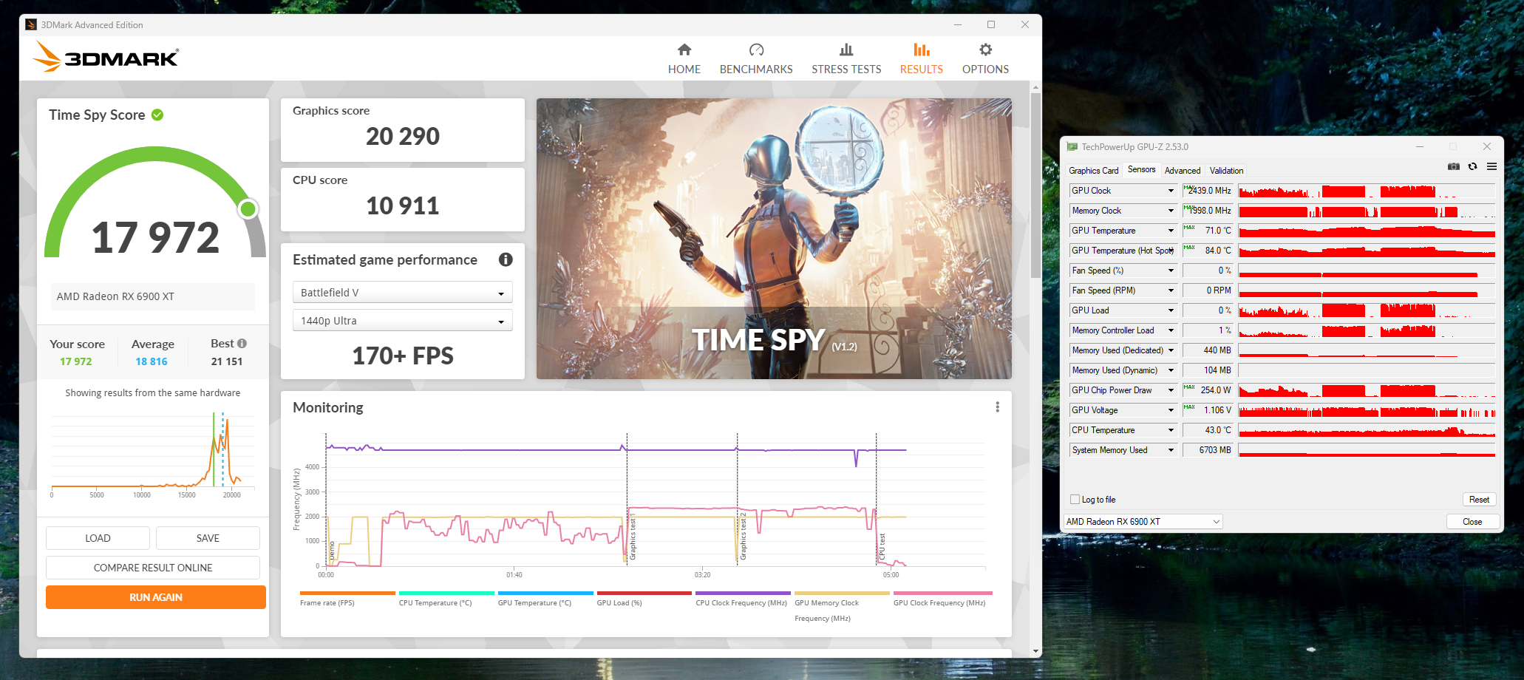
Task: Click the Frame rate (FPS) legend swatch
Action: click(x=347, y=593)
